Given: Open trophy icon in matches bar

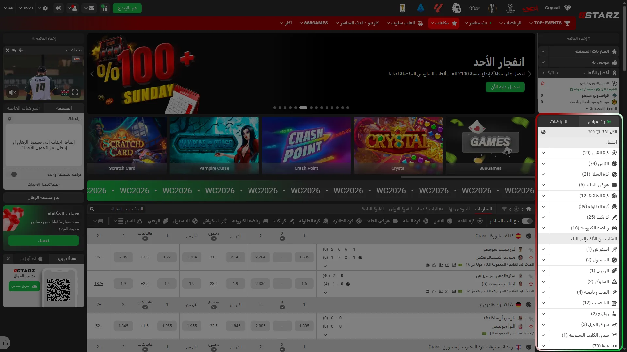Looking at the screenshot, I should [x=504, y=209].
